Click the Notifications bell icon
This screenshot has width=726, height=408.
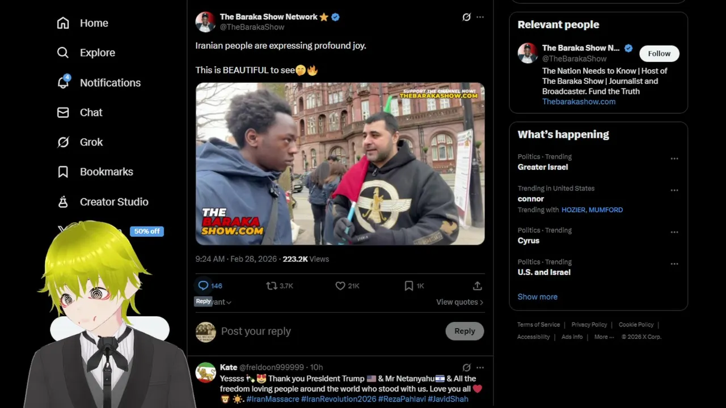point(63,83)
